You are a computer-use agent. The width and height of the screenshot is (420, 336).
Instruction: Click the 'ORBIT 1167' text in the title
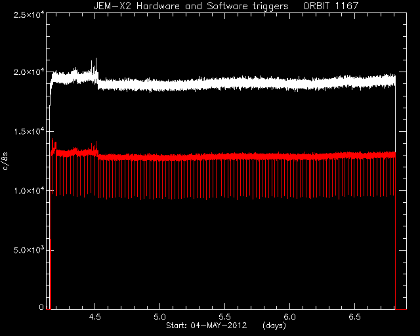pyautogui.click(x=330, y=6)
